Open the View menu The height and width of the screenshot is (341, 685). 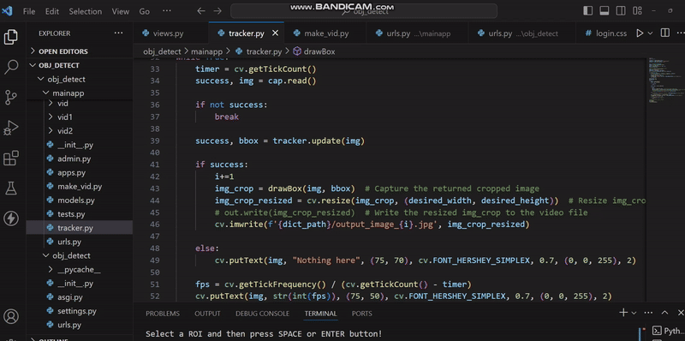coord(121,11)
